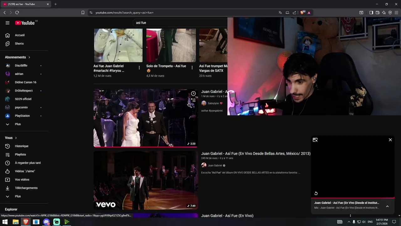Click the address bar URL
The width and height of the screenshot is (401, 226).
click(x=124, y=13)
